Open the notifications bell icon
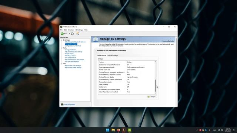 (234, 130)
